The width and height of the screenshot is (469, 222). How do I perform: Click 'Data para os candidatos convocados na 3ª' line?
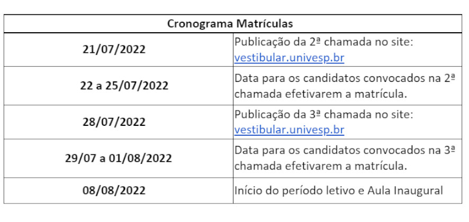point(345,150)
